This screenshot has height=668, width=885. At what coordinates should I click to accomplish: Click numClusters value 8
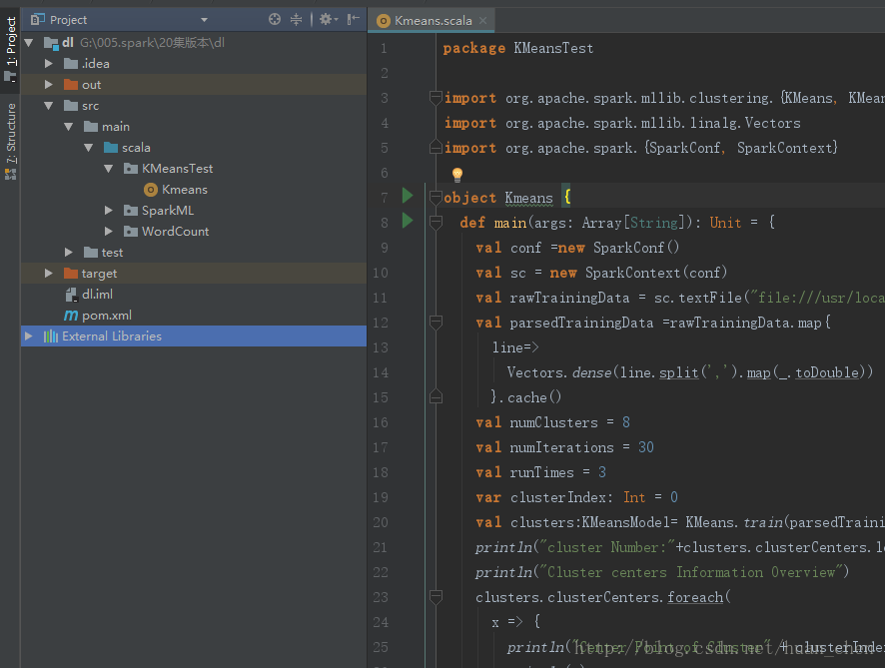point(626,422)
